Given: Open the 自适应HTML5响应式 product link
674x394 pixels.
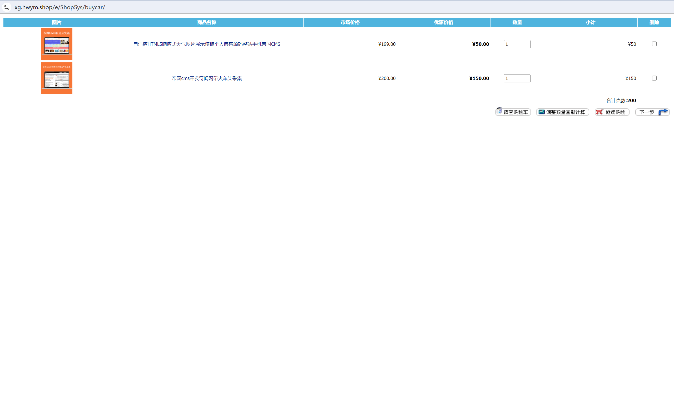Looking at the screenshot, I should pos(207,44).
